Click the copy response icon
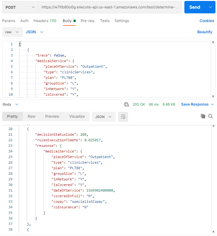The height and width of the screenshot is (236, 217). 203,116
